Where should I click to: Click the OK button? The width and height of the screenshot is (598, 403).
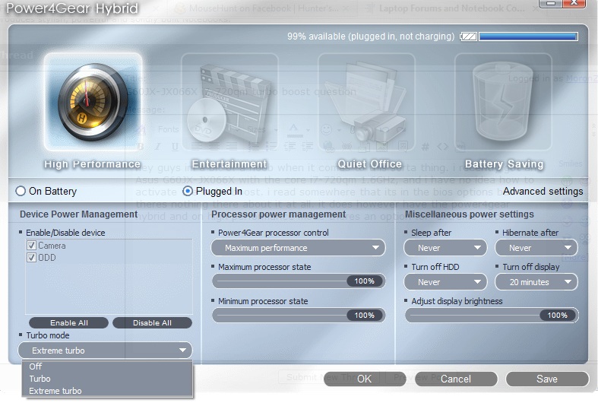pos(365,379)
